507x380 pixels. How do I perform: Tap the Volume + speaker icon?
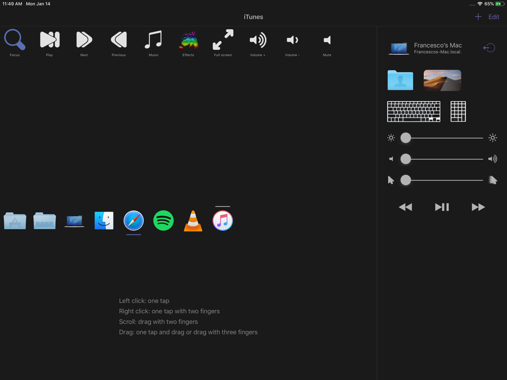coord(258,40)
